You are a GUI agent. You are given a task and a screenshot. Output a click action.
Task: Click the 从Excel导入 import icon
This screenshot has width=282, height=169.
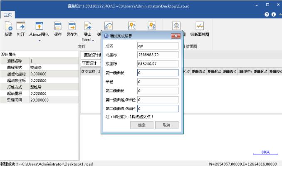[39, 26]
